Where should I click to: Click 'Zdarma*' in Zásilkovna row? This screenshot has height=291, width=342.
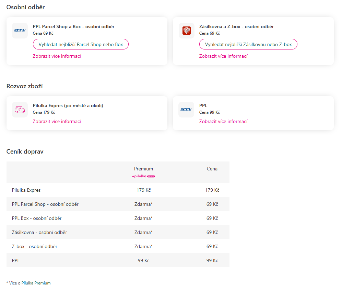pos(143,232)
